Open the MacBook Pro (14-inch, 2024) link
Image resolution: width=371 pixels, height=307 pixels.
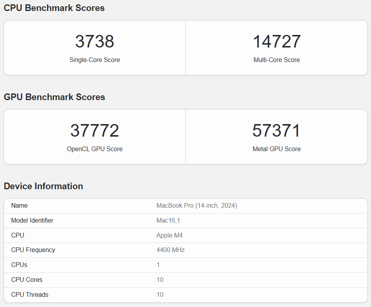click(197, 205)
